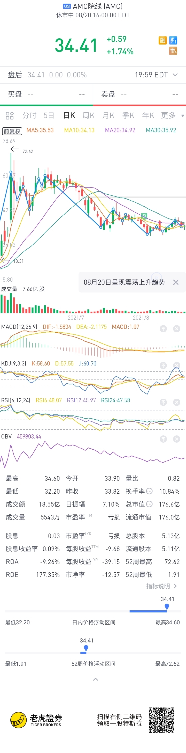
Task: Tap the MA30:35.92 moving average label
Action: click(161, 130)
